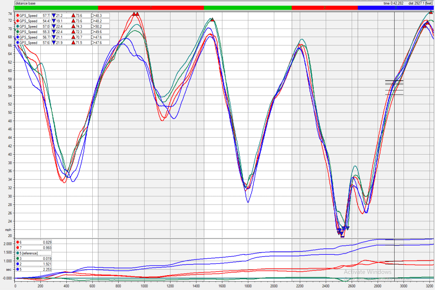
Task: Toggle the red dot of GPS_Speed 57.7 row
Action: (x=17, y=15)
